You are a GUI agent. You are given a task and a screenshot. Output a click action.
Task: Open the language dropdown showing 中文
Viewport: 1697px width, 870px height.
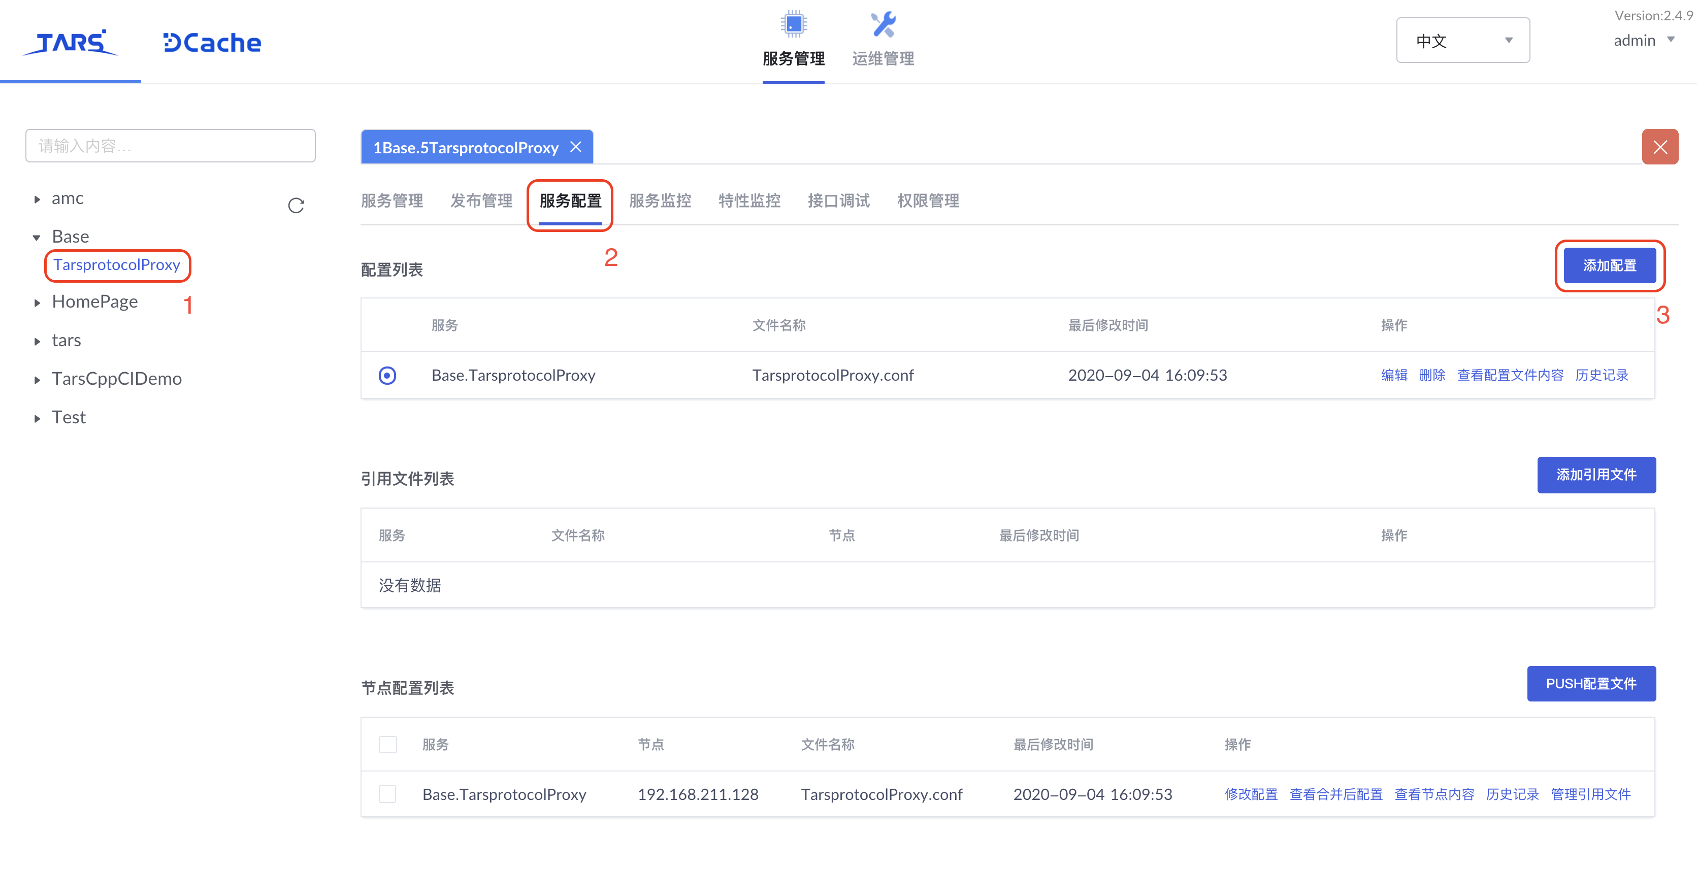[x=1462, y=41]
